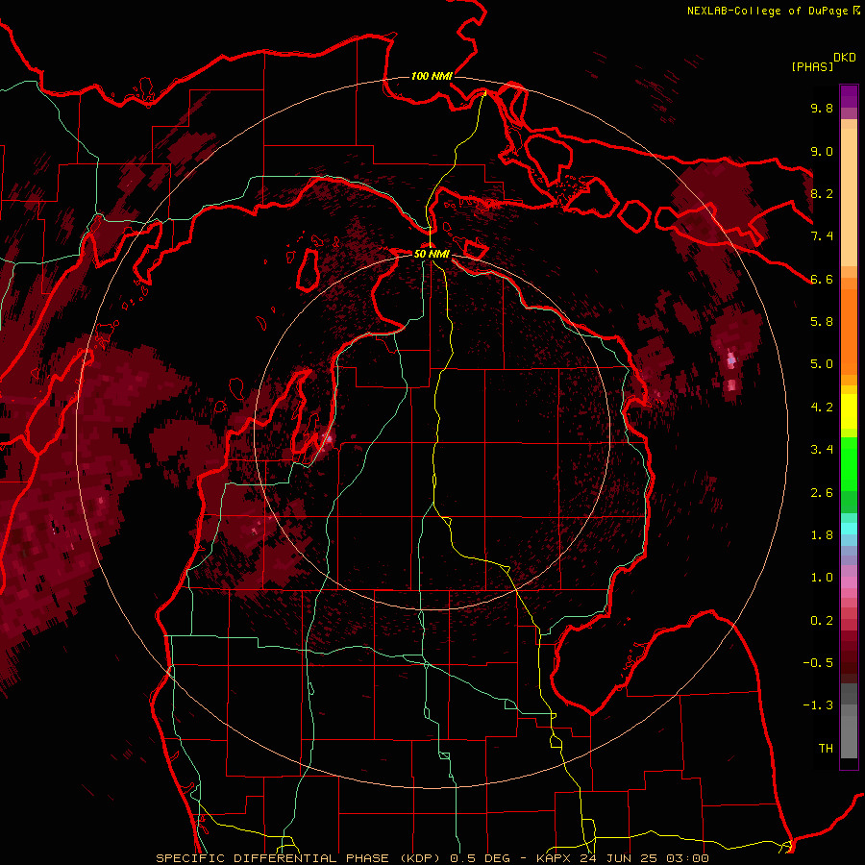Click the 2.6 scale value
Image resolution: width=865 pixels, height=865 pixels.
click(x=822, y=493)
